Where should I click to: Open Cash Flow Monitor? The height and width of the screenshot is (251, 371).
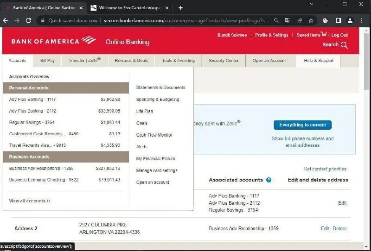154,135
